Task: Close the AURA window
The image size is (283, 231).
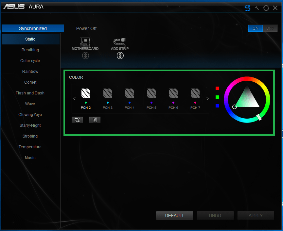Action: pyautogui.click(x=275, y=8)
